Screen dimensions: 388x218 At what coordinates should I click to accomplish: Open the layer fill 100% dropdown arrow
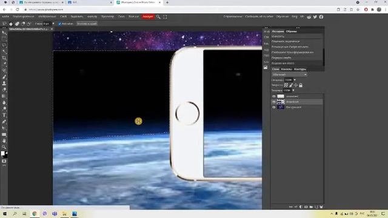tap(293, 90)
